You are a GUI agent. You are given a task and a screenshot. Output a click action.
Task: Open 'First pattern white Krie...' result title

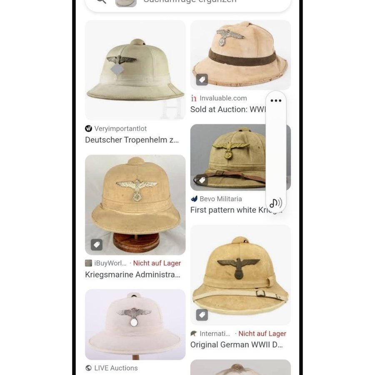point(236,210)
